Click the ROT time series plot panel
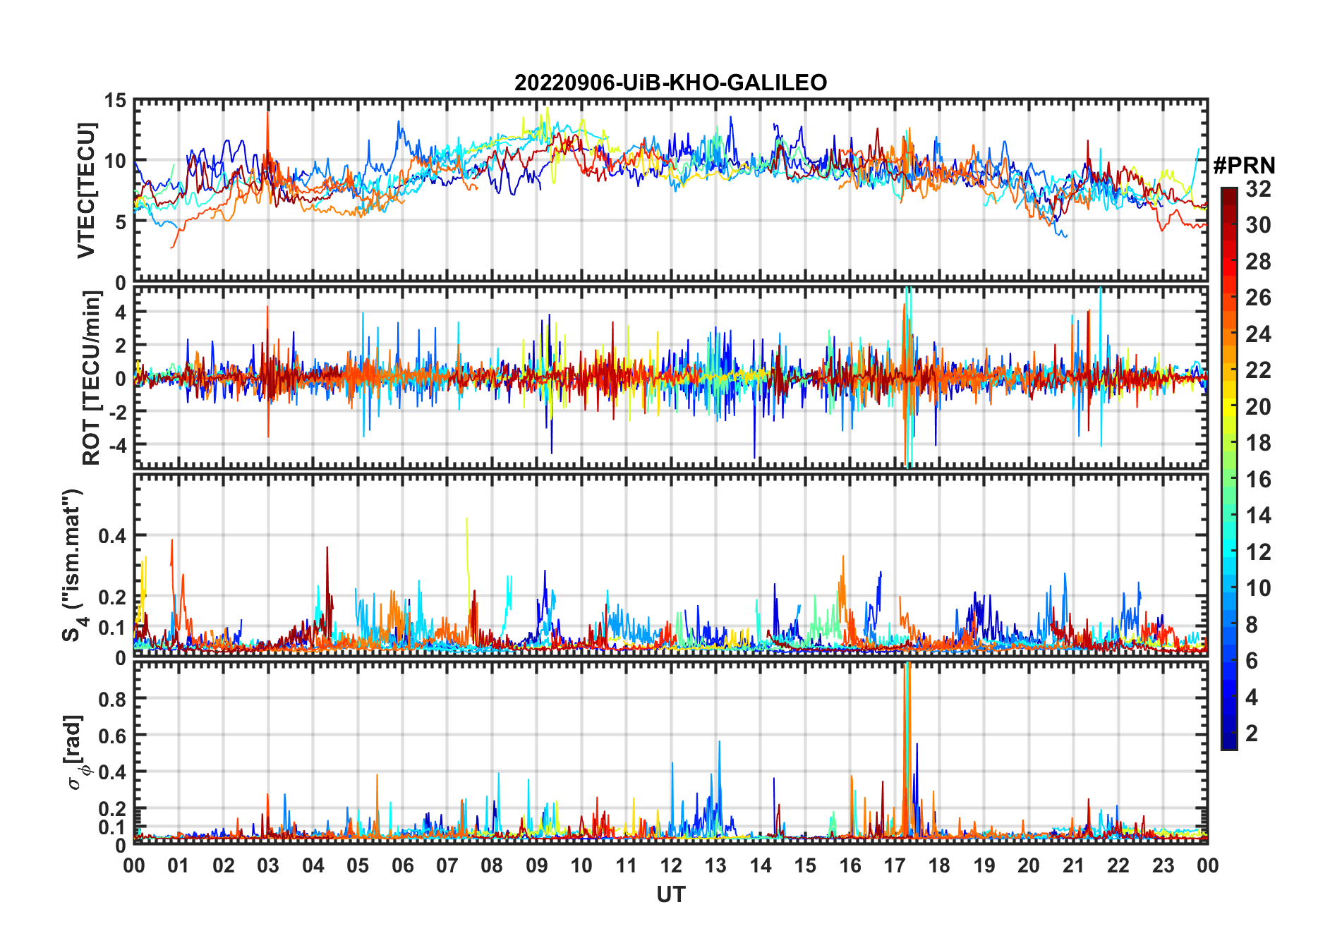 point(670,377)
